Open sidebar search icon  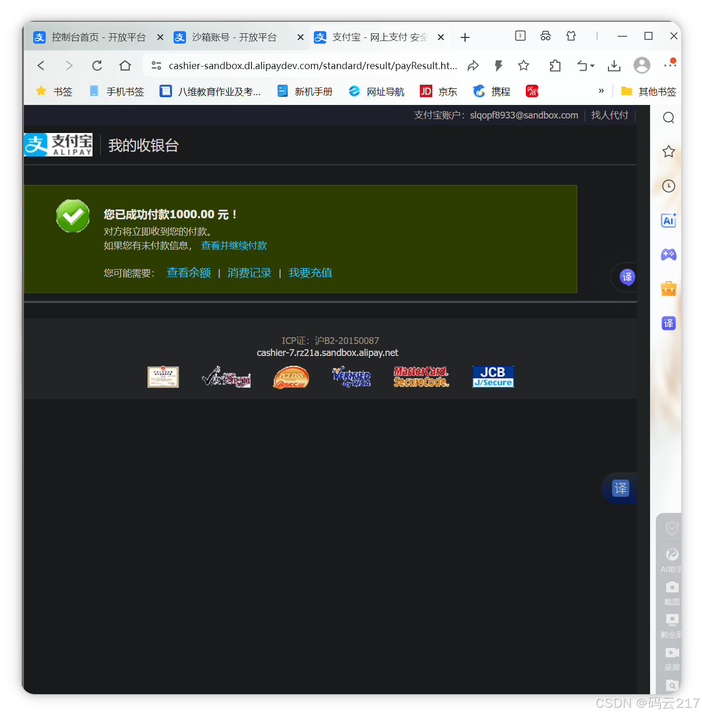click(x=669, y=117)
